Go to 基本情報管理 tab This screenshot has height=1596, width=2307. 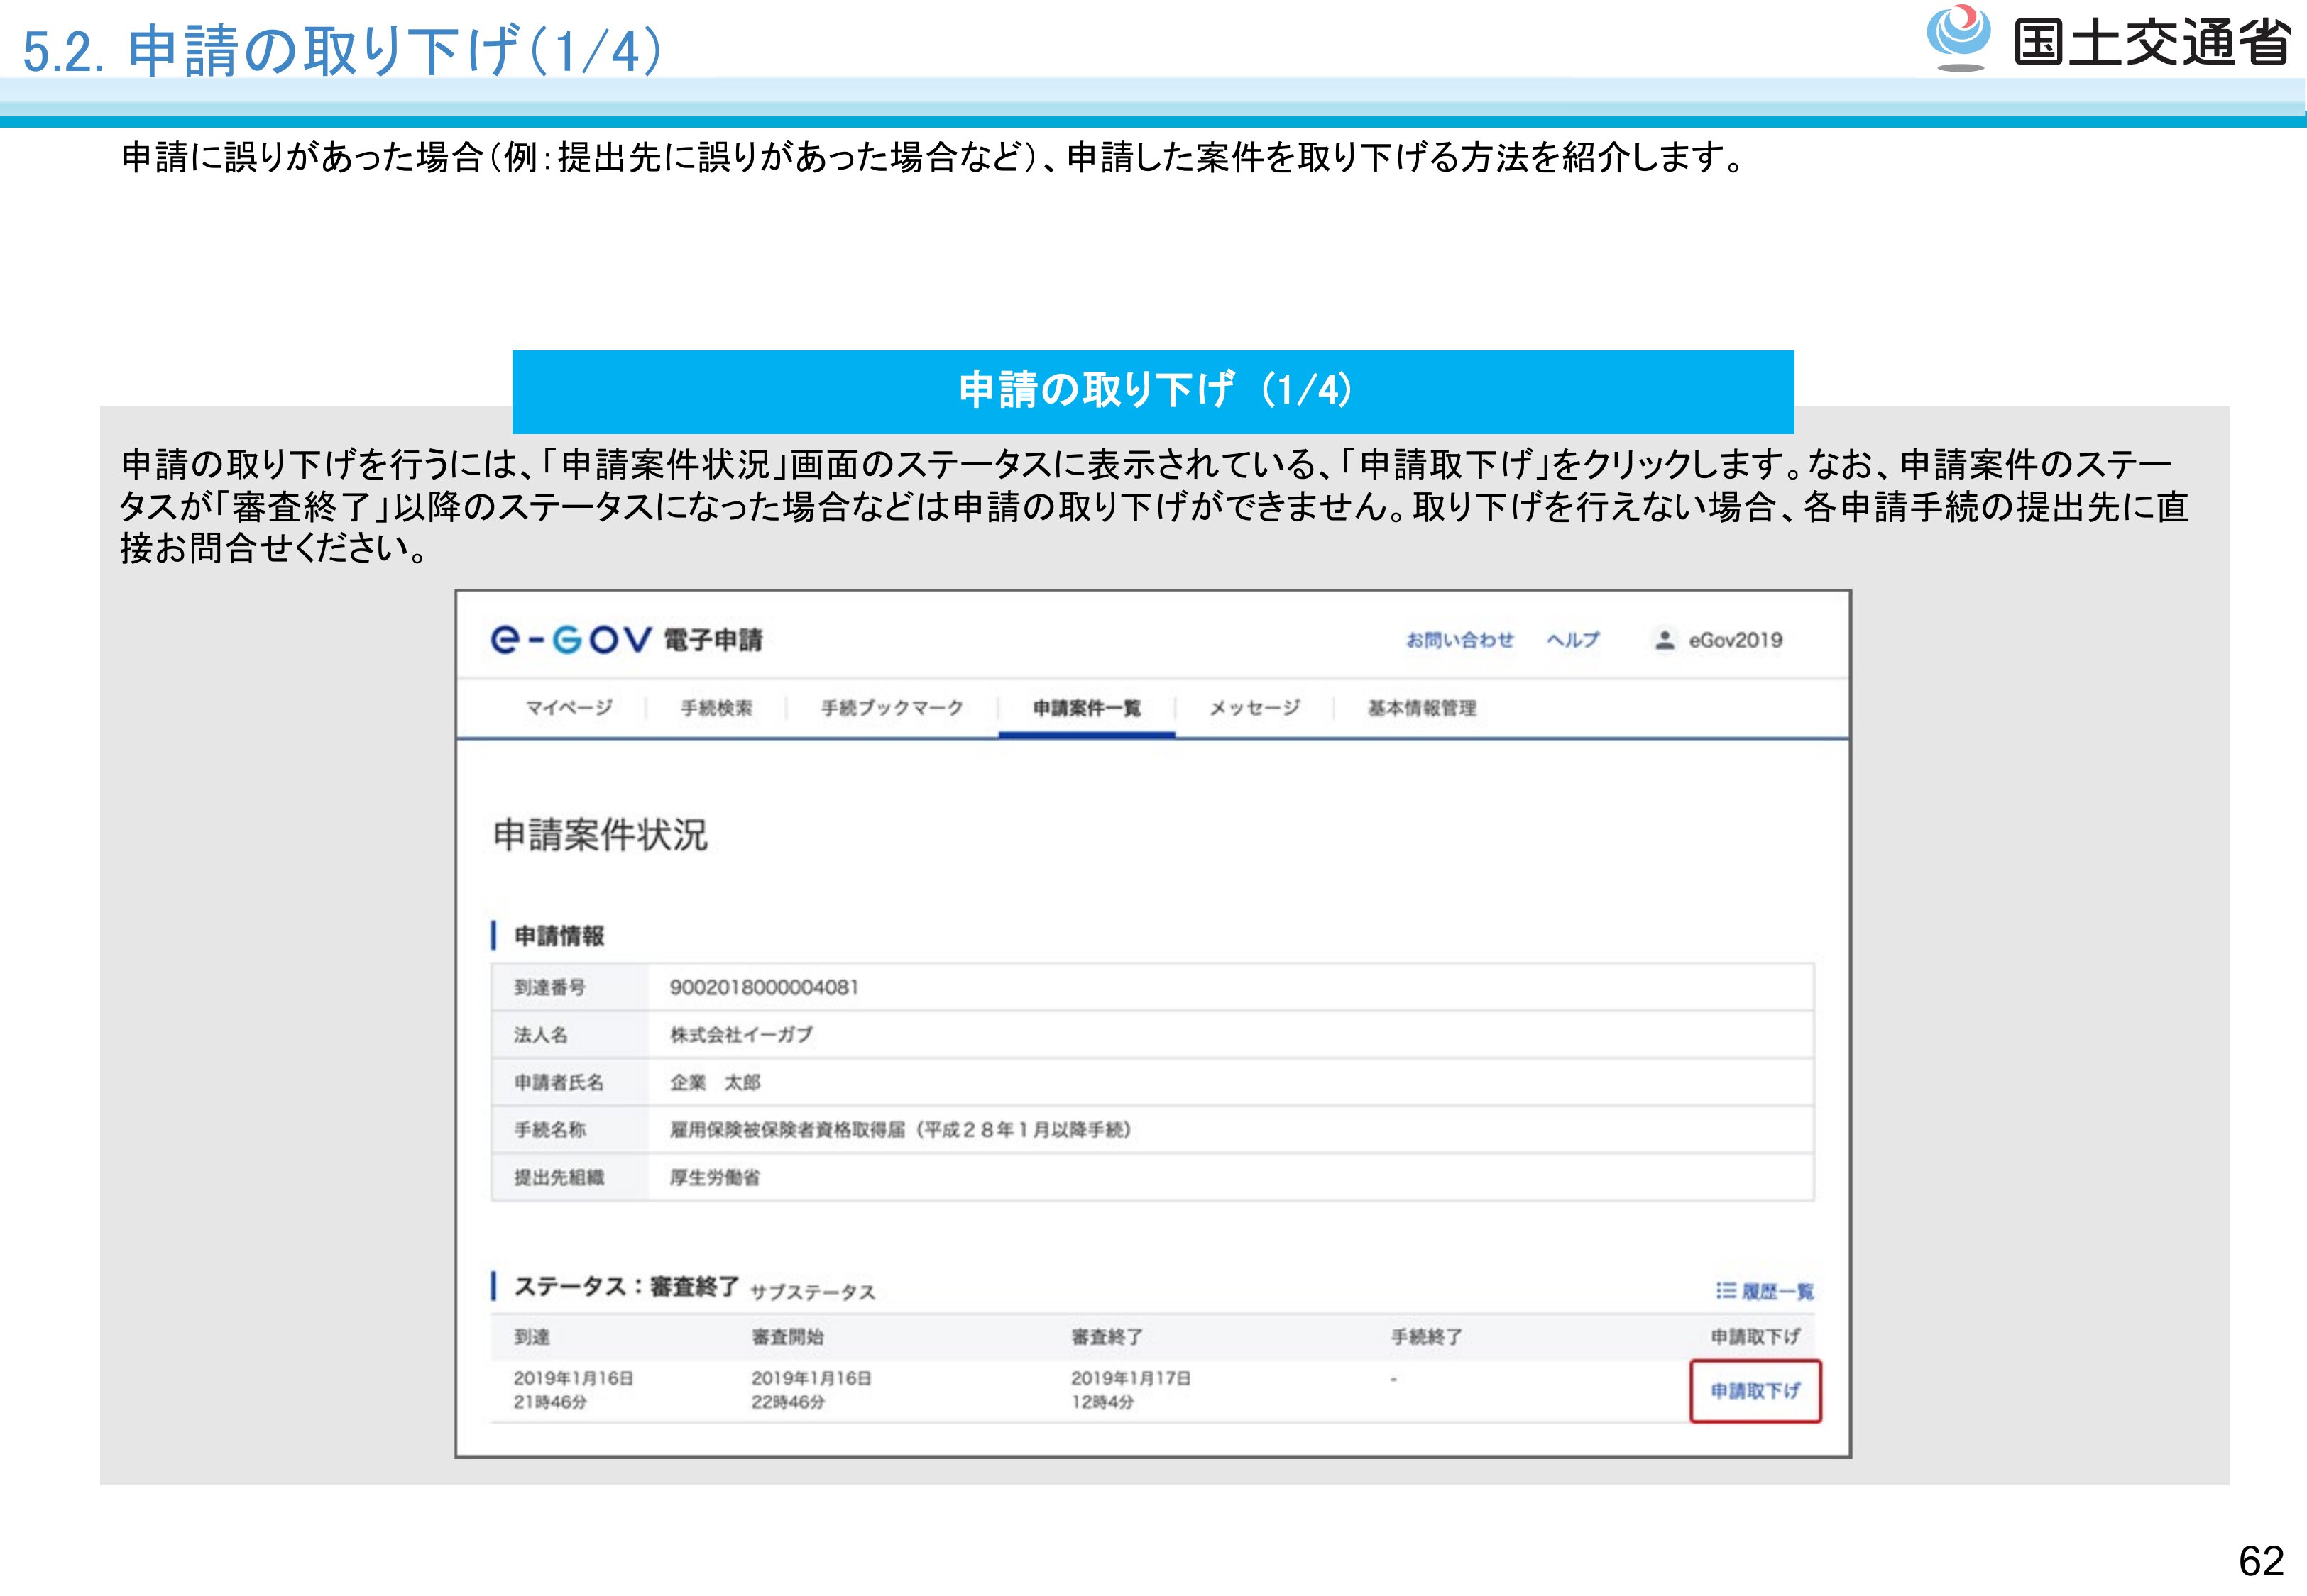pyautogui.click(x=1422, y=708)
